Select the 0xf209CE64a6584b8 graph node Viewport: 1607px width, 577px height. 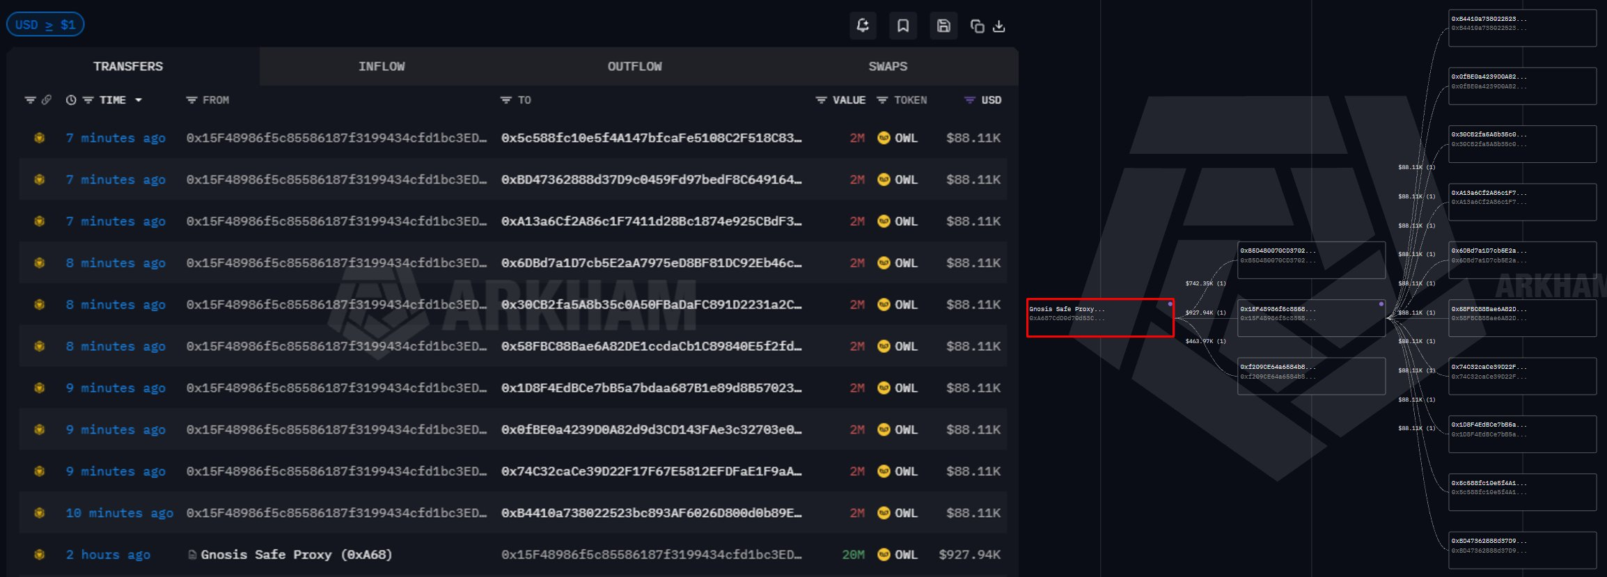tap(1310, 376)
